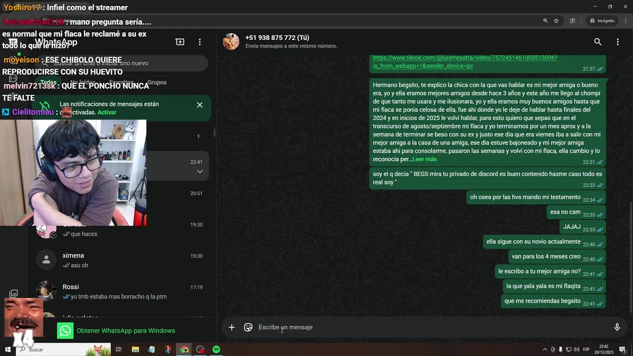Screen dimensions: 633x356
Task: Click the taskbar clock showing 22:42
Action: pyautogui.click(x=604, y=350)
